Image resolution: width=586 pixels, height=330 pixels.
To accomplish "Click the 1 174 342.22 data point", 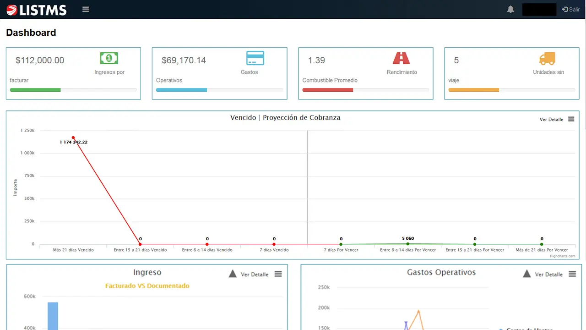I will tap(73, 137).
